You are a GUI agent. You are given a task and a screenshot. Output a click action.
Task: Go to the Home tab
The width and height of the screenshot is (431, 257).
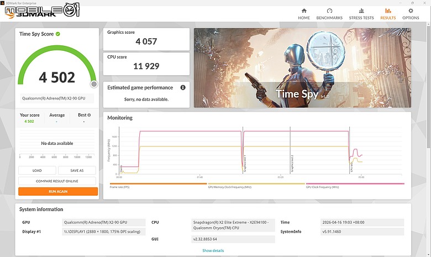pyautogui.click(x=304, y=14)
